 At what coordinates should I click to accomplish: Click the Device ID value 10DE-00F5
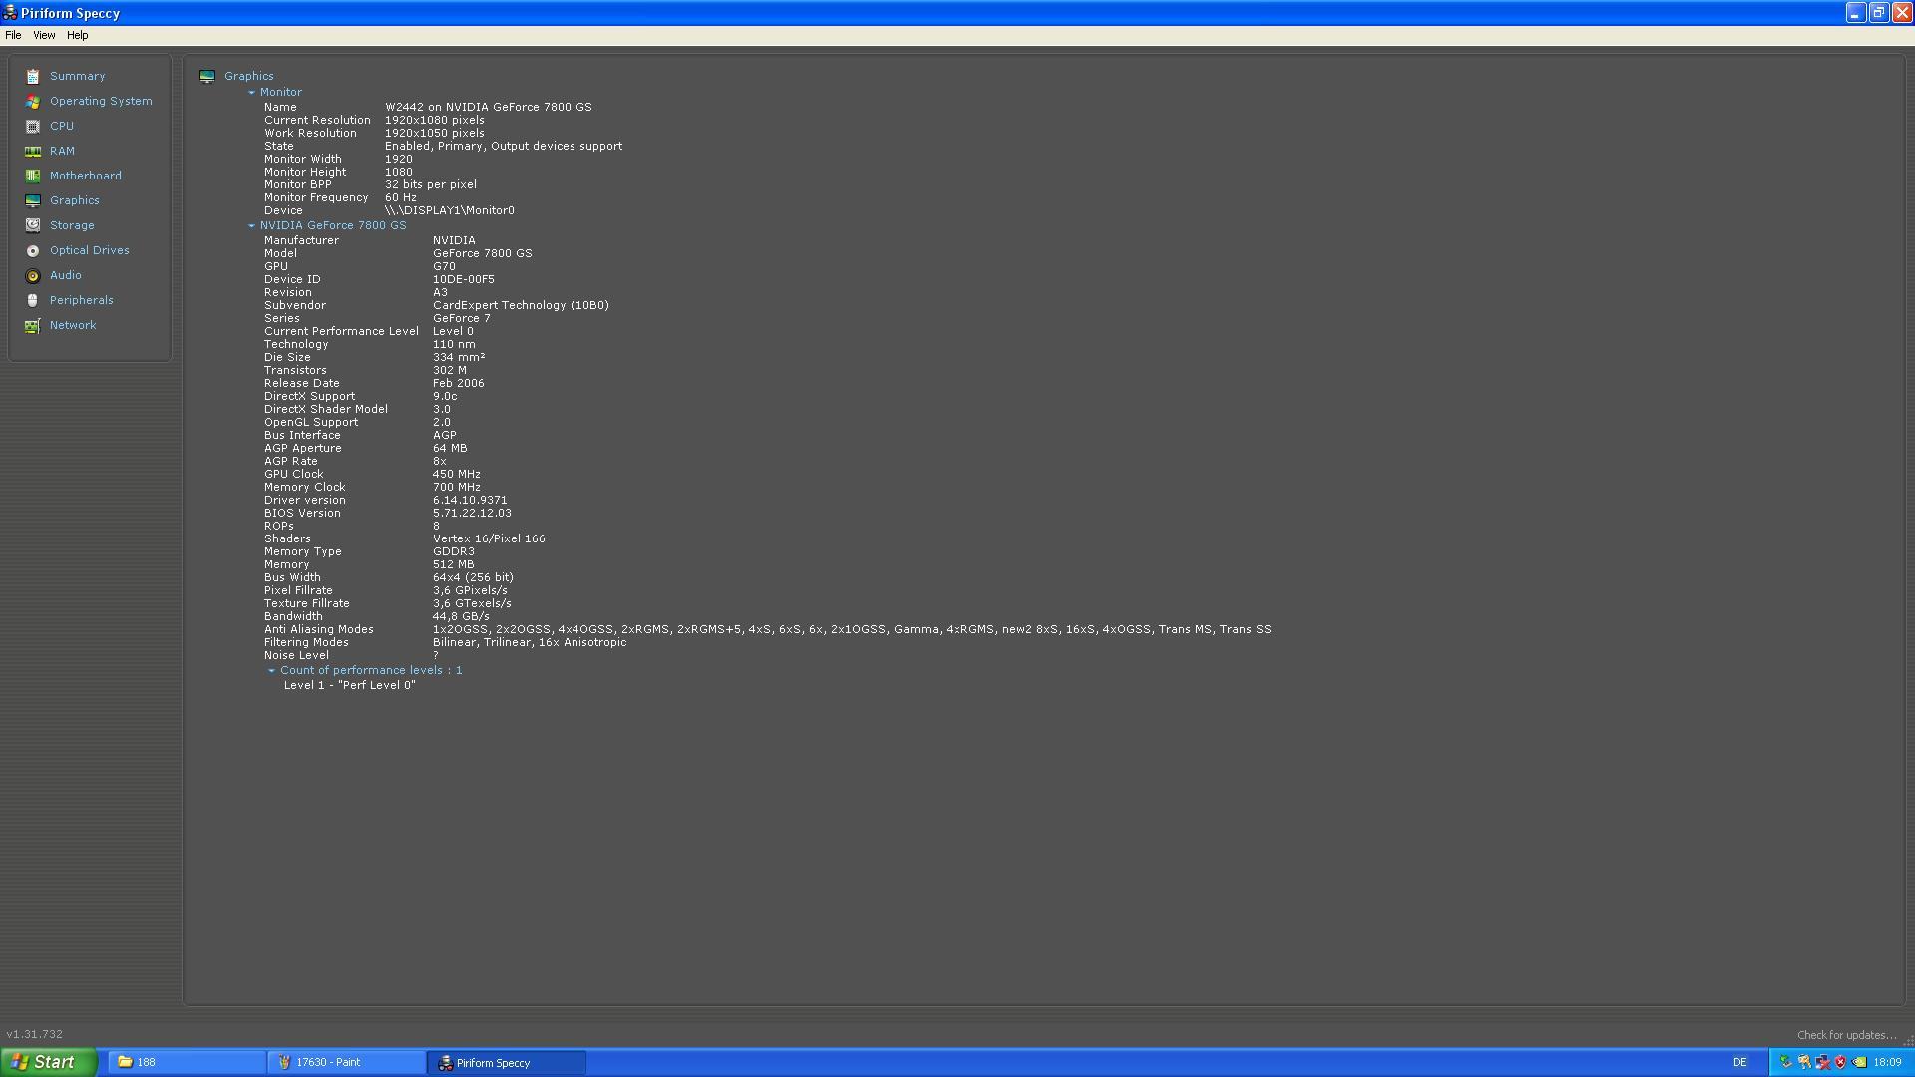pos(463,279)
